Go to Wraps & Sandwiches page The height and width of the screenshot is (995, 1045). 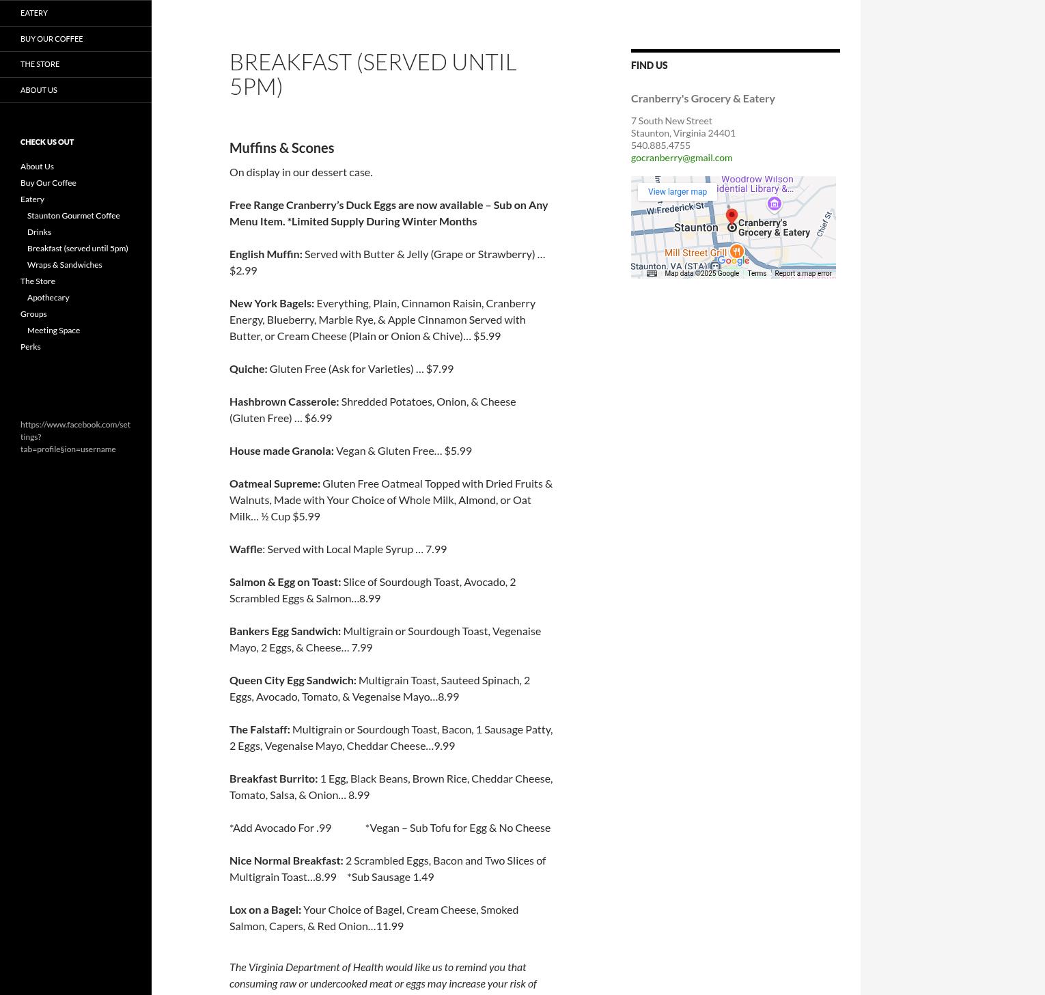tap(64, 265)
